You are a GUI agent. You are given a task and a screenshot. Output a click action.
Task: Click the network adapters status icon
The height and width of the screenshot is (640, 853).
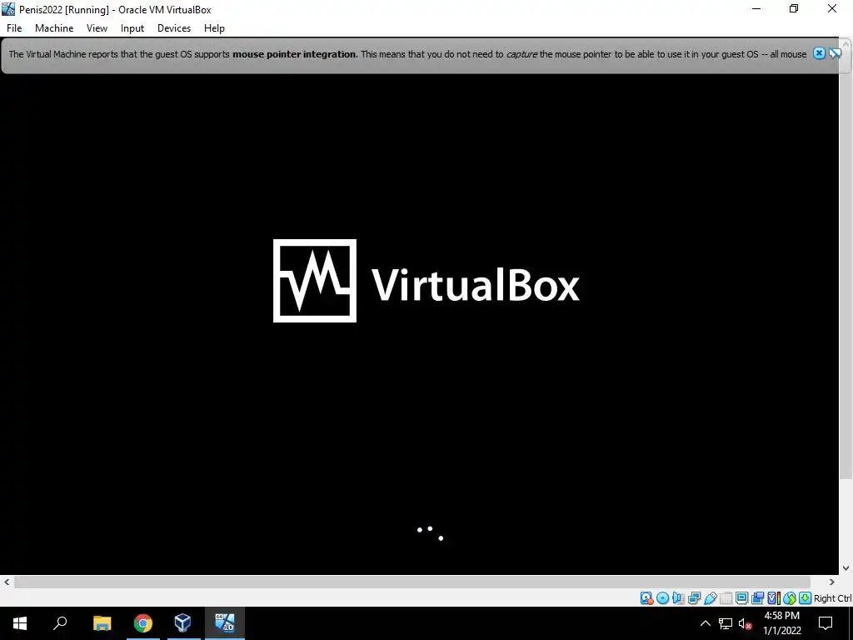point(694,598)
